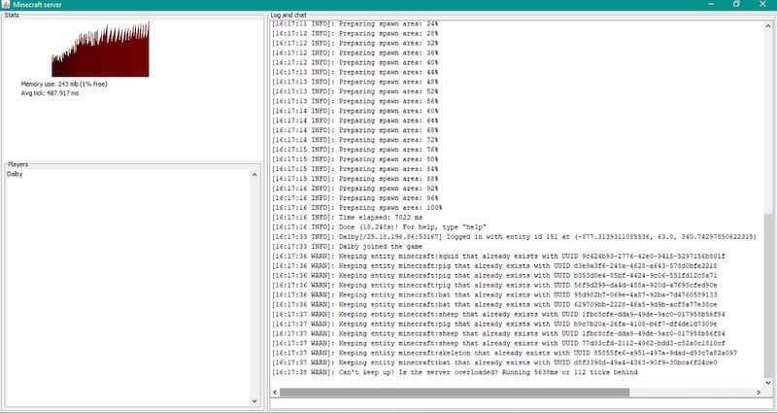Image resolution: width=777 pixels, height=413 pixels.
Task: Click the down arrow of the Players list scrollbar
Action: (x=254, y=401)
